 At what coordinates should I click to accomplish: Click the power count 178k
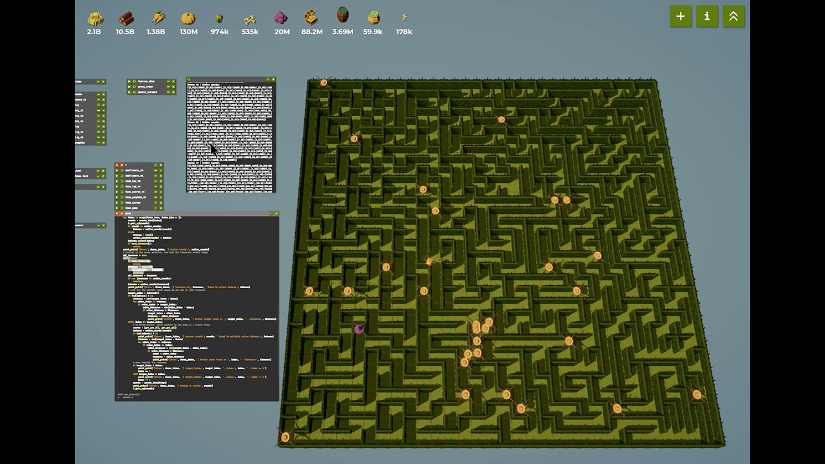point(404,32)
